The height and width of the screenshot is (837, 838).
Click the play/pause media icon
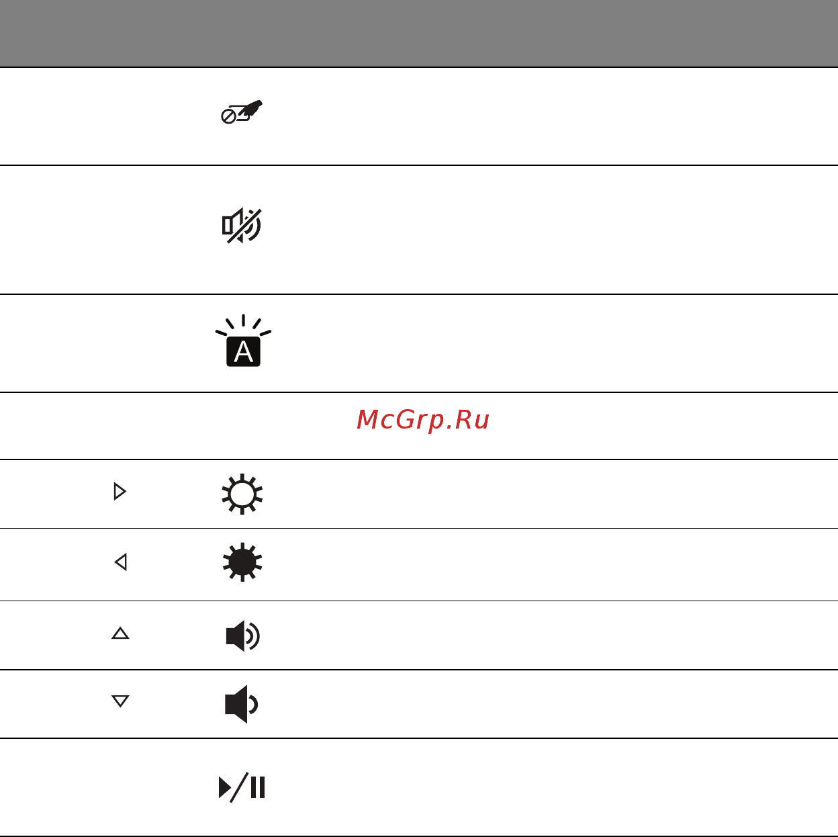coord(242,787)
